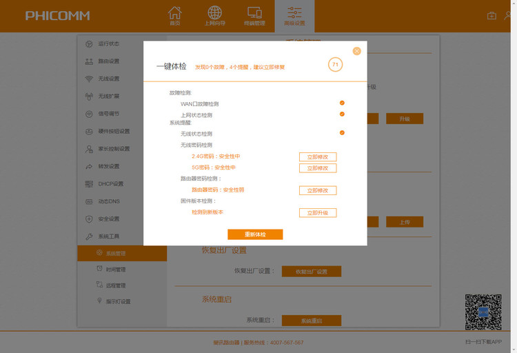The width and height of the screenshot is (517, 353).
Task: Click 立即升级 for new firmware
Action: (318, 213)
